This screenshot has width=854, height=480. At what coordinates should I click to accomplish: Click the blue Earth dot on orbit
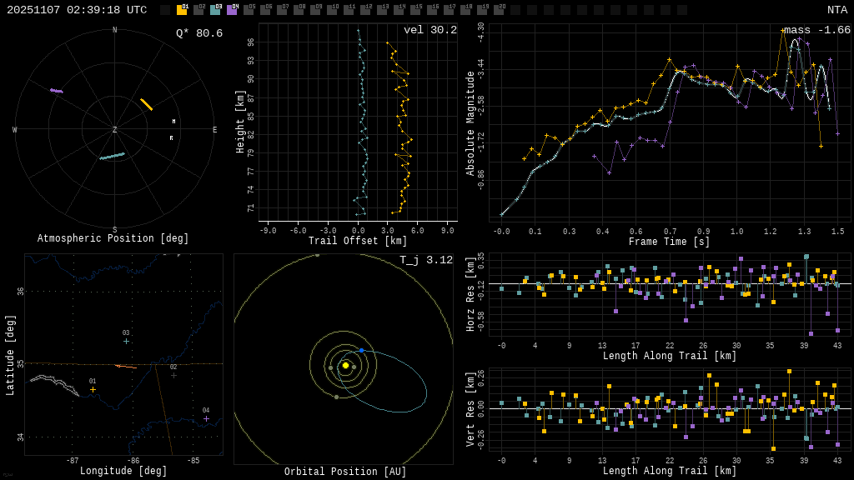361,350
